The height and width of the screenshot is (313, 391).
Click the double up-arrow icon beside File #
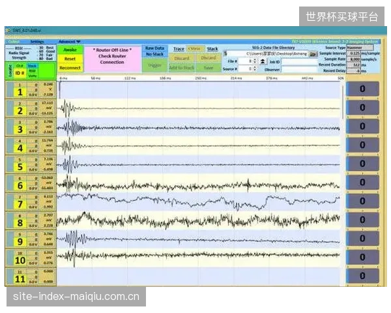pyautogui.click(x=262, y=61)
